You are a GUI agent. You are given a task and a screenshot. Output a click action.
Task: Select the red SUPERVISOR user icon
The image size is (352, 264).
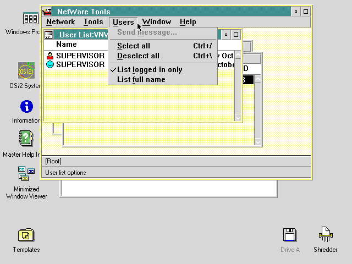click(x=50, y=56)
